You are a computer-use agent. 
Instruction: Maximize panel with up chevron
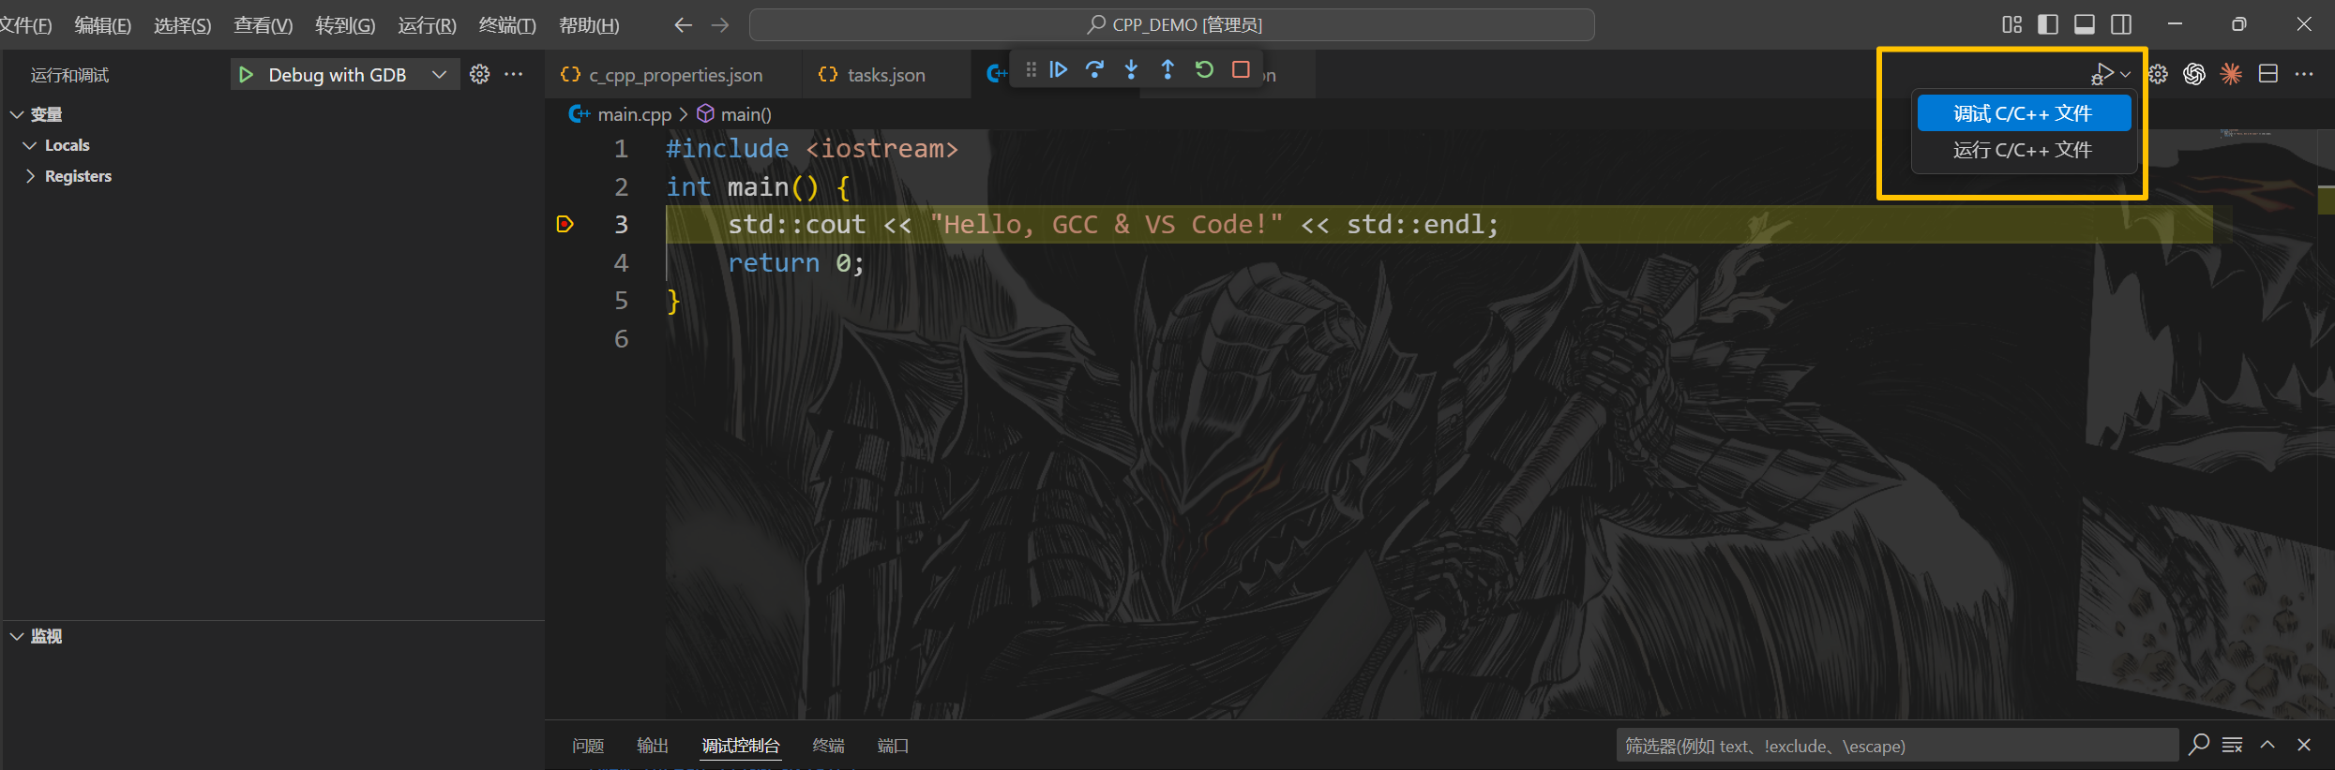[x=2267, y=745]
